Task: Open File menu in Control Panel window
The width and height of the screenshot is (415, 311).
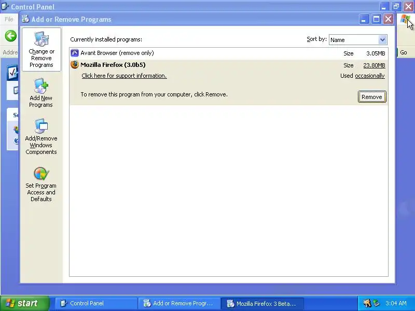Action: click(x=9, y=19)
